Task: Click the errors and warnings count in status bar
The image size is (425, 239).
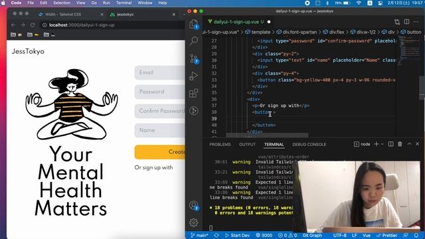Action: [288, 235]
